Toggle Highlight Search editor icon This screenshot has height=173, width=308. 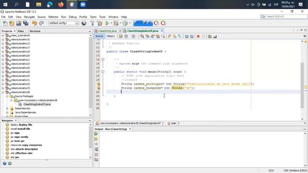click(158, 37)
